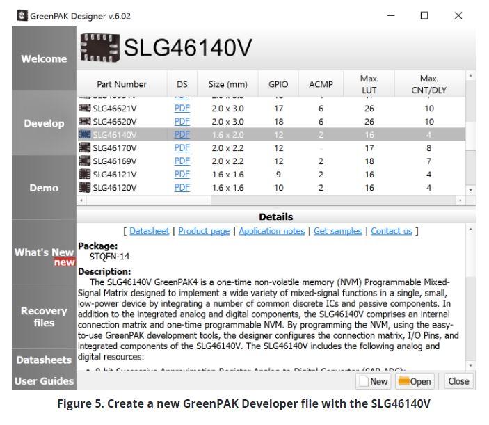
Task: Select part SLG46120V in the list
Action: 271,187
